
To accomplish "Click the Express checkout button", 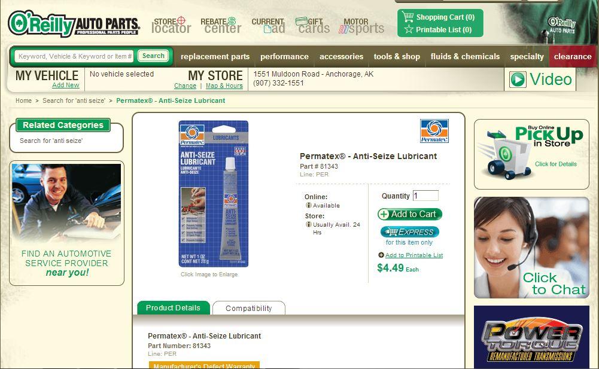I will click(409, 231).
